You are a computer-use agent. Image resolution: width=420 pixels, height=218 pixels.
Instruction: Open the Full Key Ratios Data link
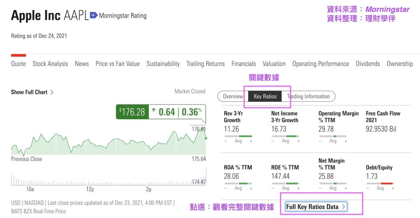point(312,207)
